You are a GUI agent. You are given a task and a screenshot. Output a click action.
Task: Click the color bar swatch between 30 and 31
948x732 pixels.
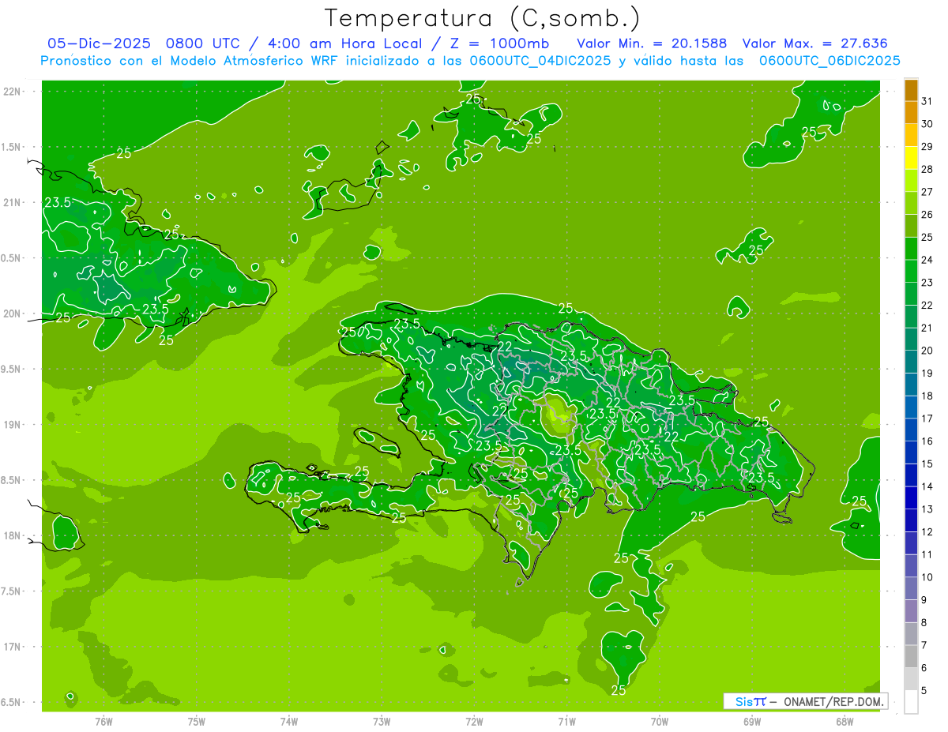coord(911,113)
